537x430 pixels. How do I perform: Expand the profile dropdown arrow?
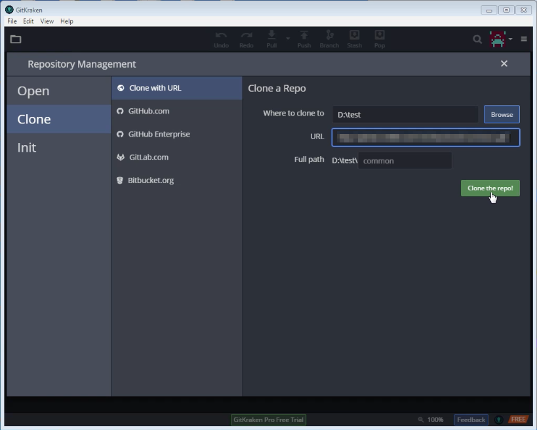click(510, 39)
